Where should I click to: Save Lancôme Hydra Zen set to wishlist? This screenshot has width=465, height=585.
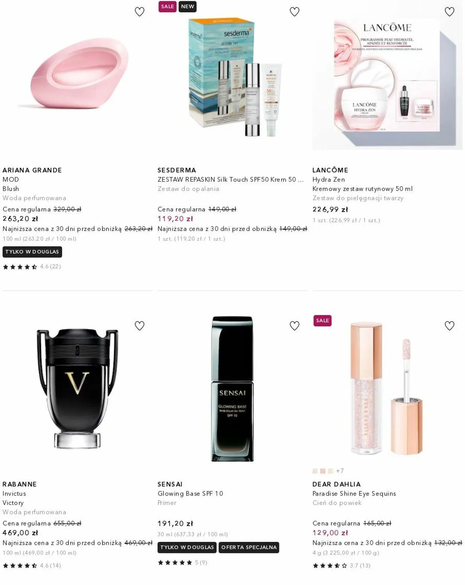click(x=449, y=12)
